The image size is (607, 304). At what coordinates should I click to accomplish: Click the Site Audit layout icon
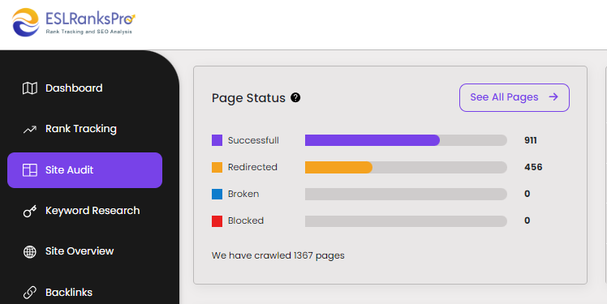[30, 169]
